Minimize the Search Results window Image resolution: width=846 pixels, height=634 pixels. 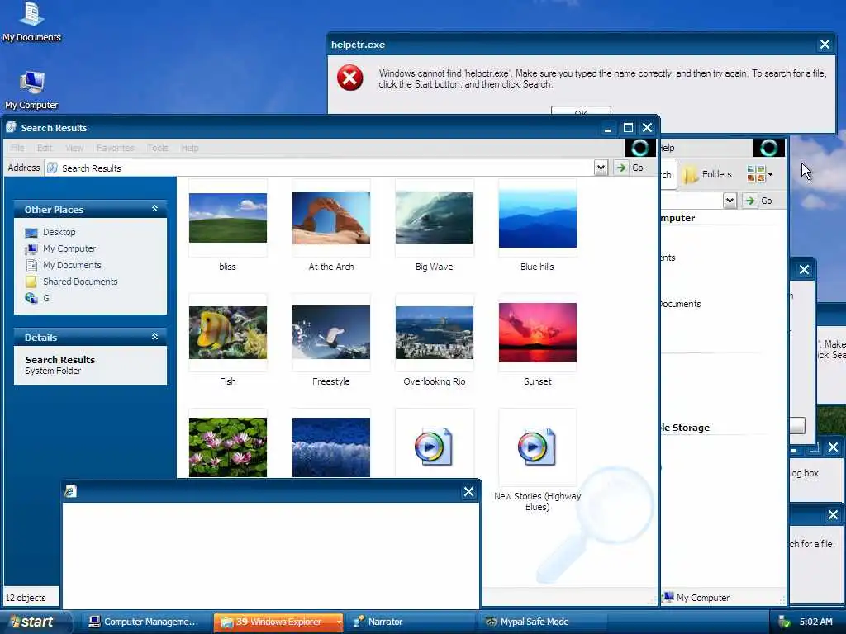(607, 128)
